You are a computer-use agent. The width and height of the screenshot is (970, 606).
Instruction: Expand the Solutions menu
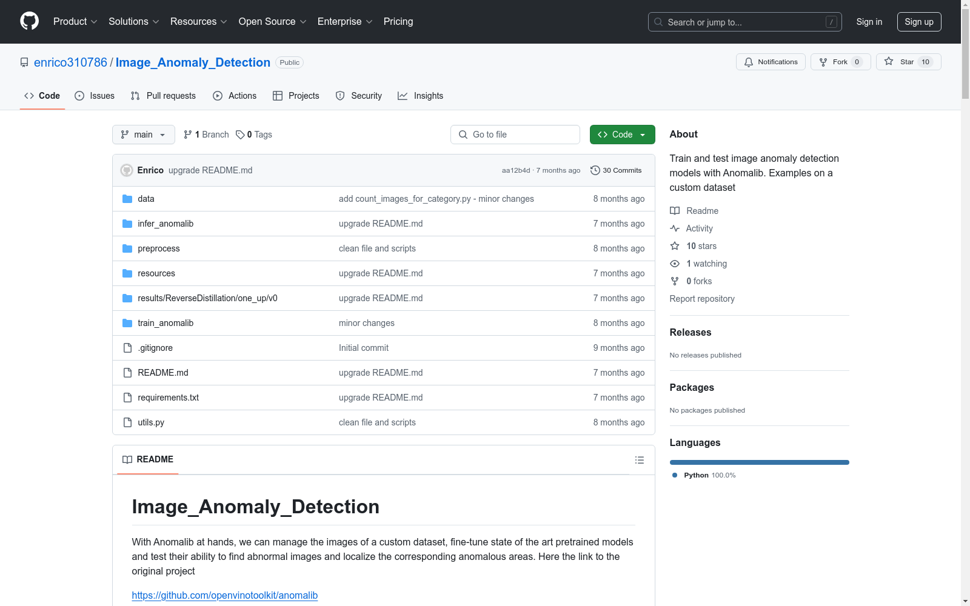[134, 22]
